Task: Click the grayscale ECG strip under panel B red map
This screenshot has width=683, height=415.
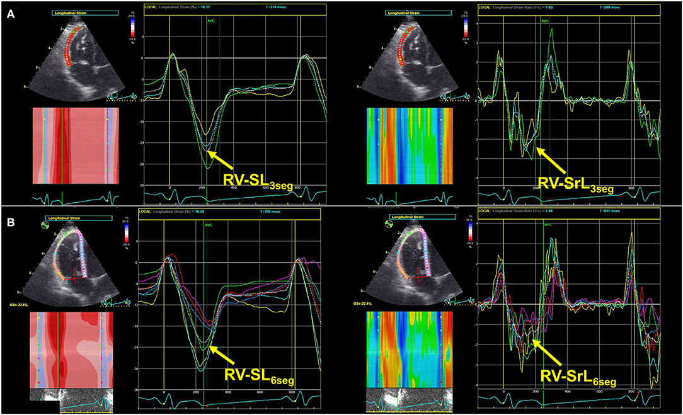Action: tap(71, 401)
